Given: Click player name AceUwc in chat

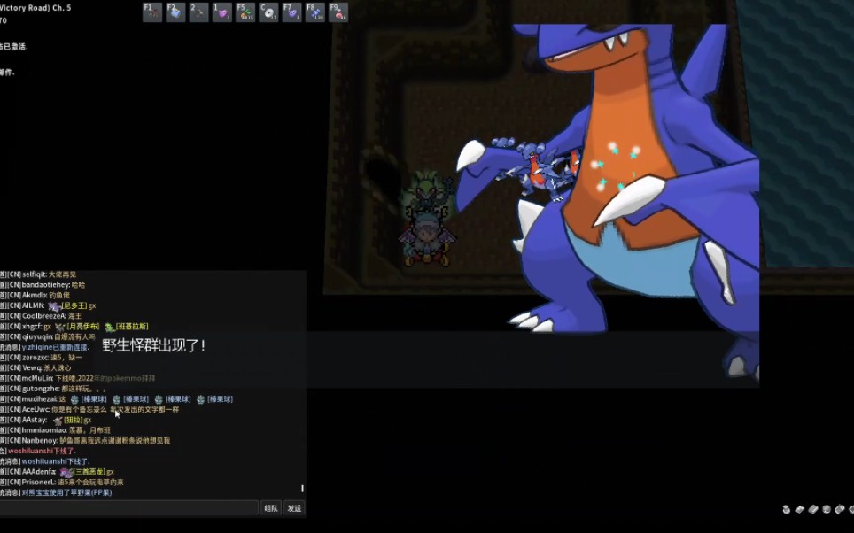Looking at the screenshot, I should tap(35, 409).
